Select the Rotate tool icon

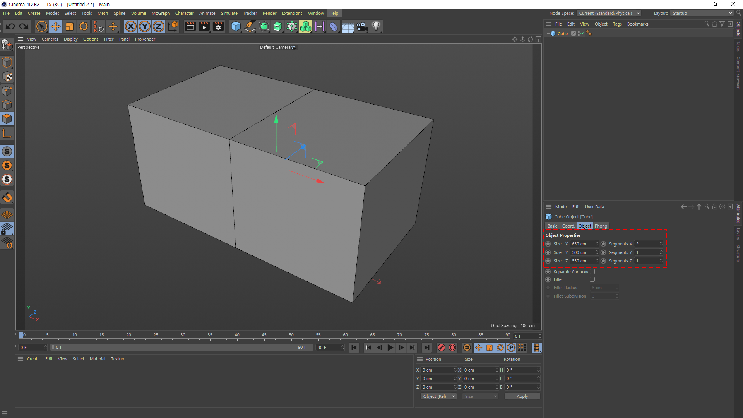coord(84,26)
